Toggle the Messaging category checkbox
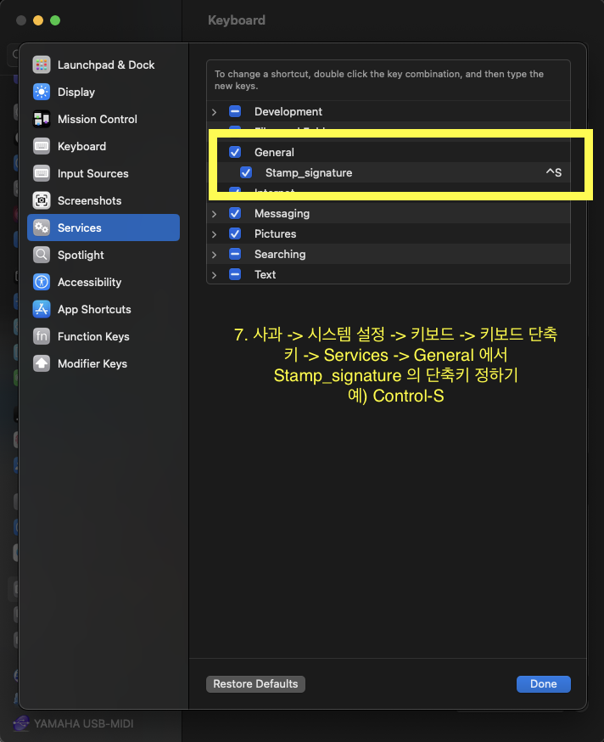This screenshot has height=742, width=604. click(x=235, y=213)
